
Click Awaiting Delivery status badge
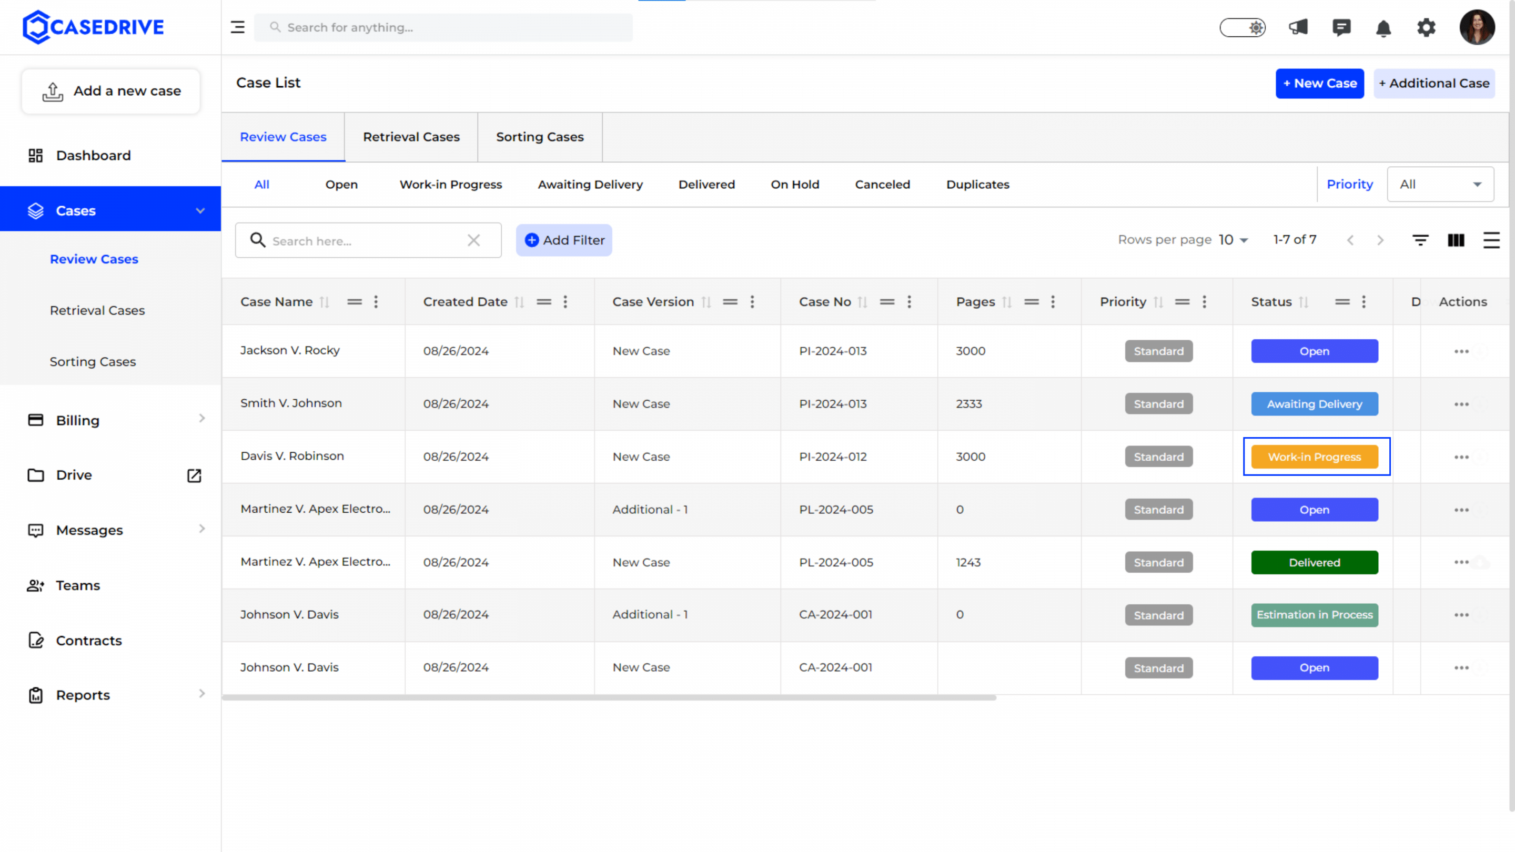pyautogui.click(x=1314, y=404)
